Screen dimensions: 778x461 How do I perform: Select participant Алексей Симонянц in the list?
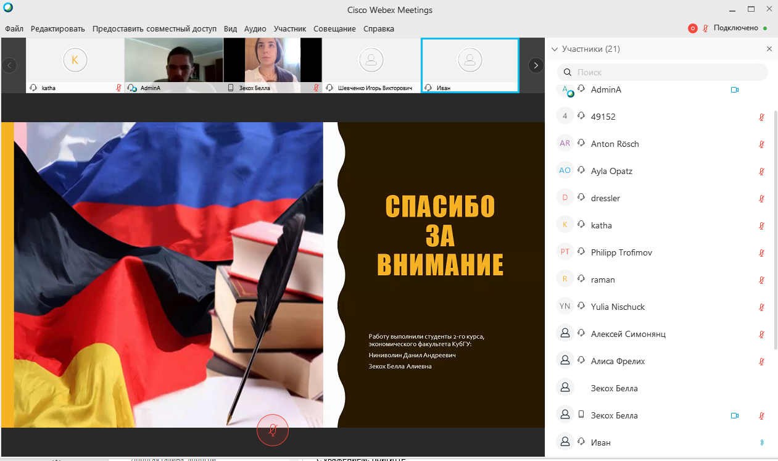point(628,334)
